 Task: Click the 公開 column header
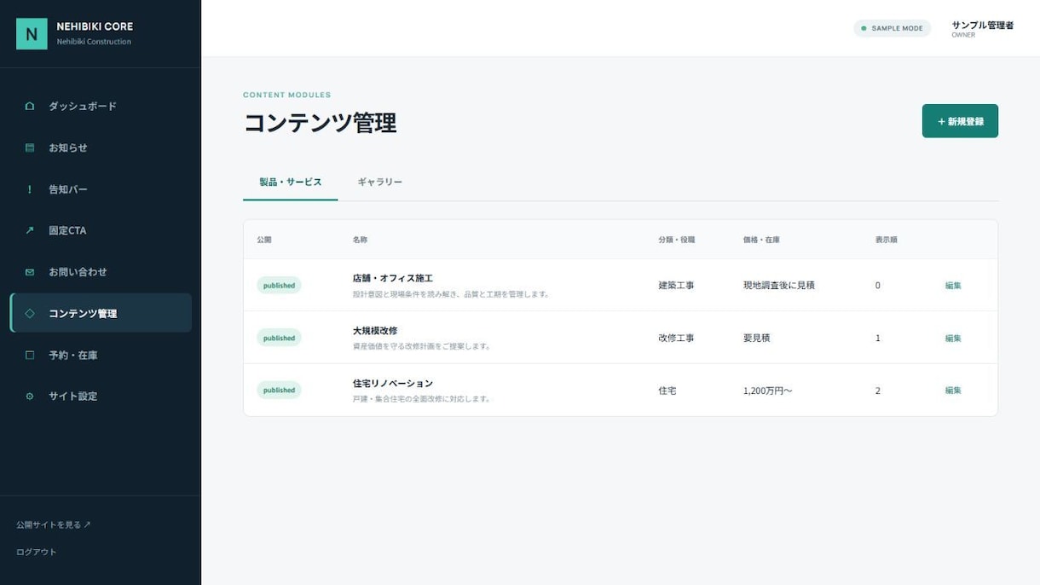click(264, 240)
